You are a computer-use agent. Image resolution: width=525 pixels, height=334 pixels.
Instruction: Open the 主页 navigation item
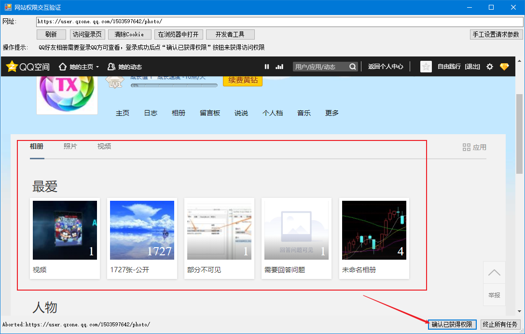tap(123, 113)
